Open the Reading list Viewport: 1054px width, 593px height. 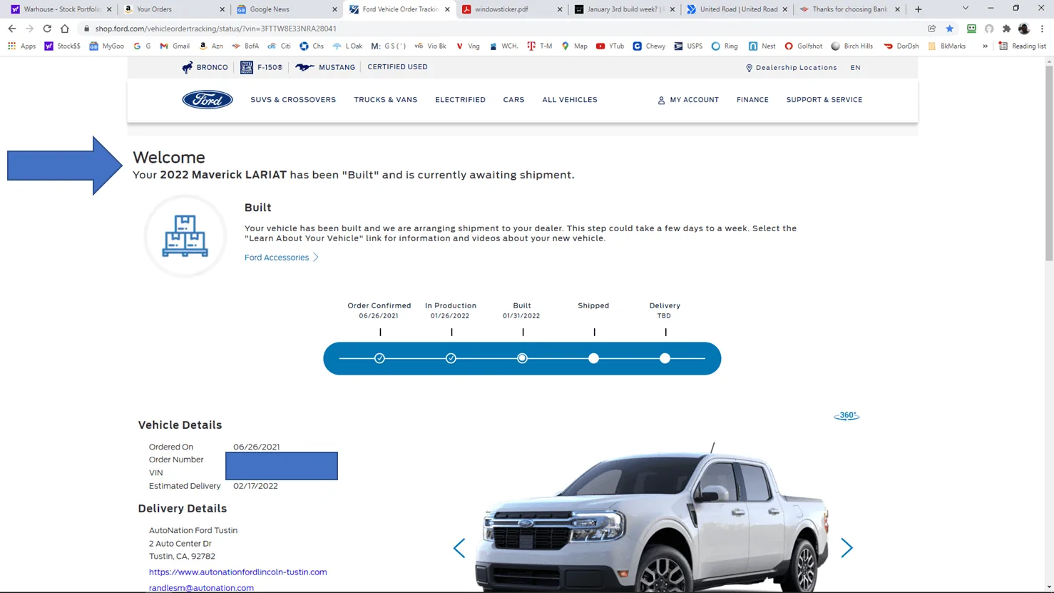1022,46
